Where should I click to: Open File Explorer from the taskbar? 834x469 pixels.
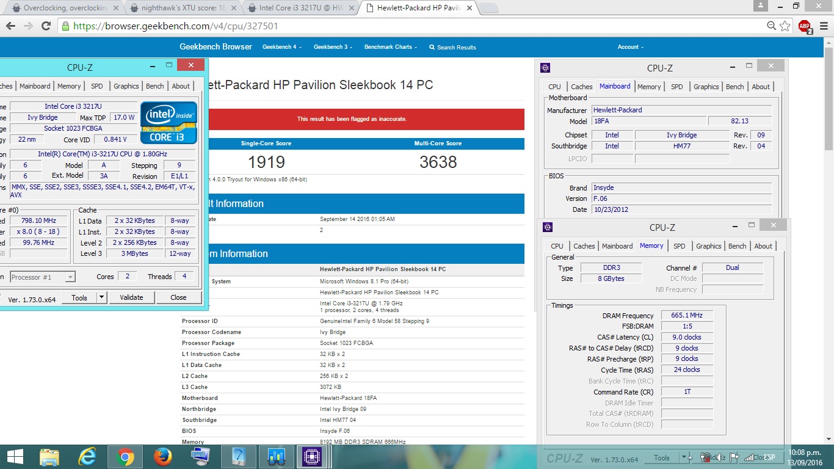pyautogui.click(x=49, y=457)
